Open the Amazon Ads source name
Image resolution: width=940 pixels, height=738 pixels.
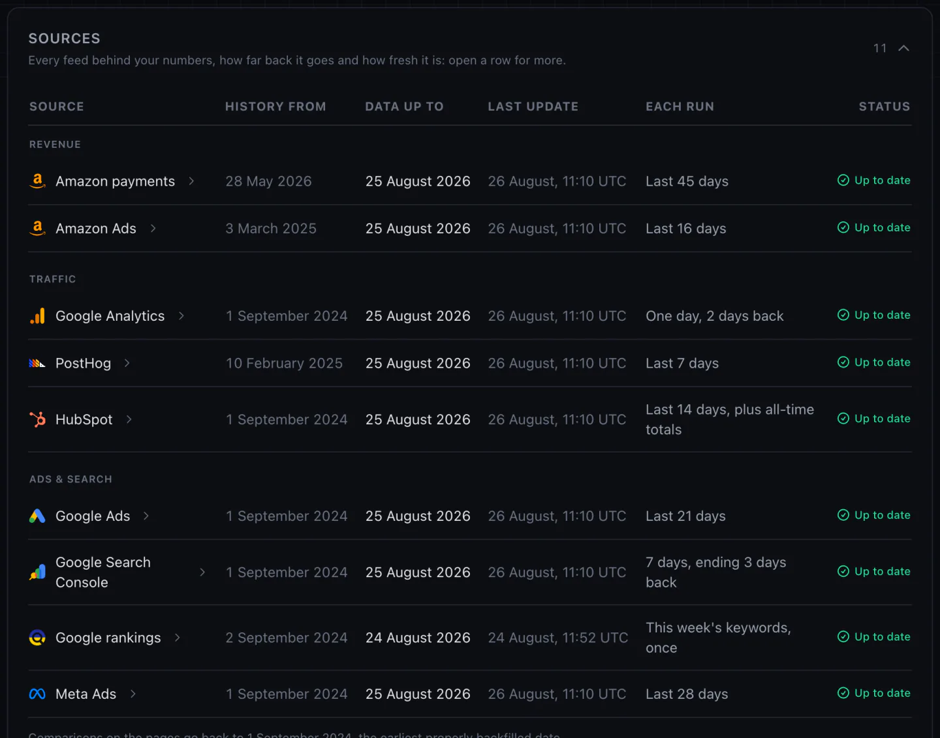96,228
